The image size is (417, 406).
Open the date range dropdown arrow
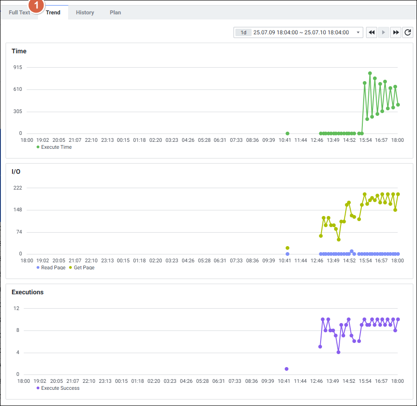[x=358, y=32]
